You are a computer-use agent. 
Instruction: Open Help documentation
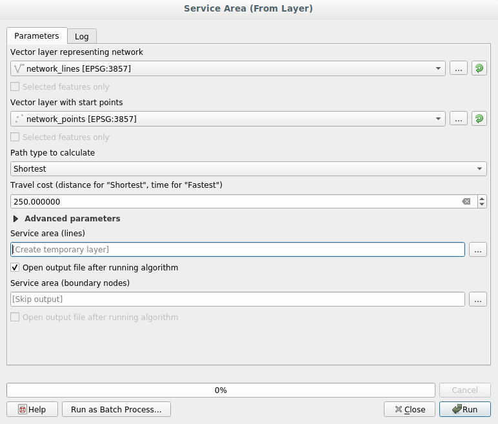click(x=32, y=409)
